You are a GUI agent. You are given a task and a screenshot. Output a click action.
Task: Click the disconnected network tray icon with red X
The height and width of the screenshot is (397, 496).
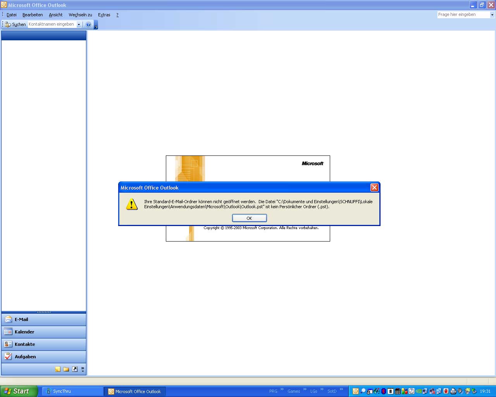pyautogui.click(x=432, y=391)
